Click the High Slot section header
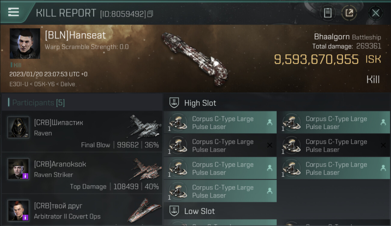 (x=200, y=103)
